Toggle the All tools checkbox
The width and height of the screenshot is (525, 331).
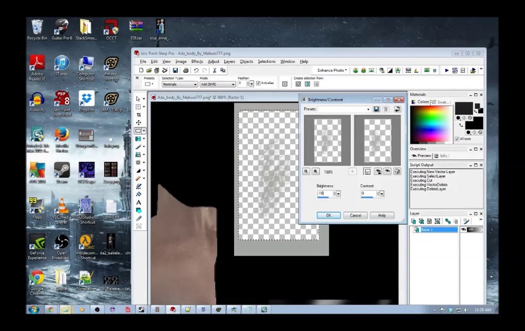pos(457,139)
